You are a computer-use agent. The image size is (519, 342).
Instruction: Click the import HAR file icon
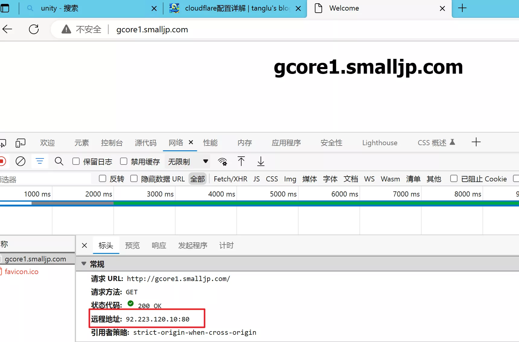(242, 161)
